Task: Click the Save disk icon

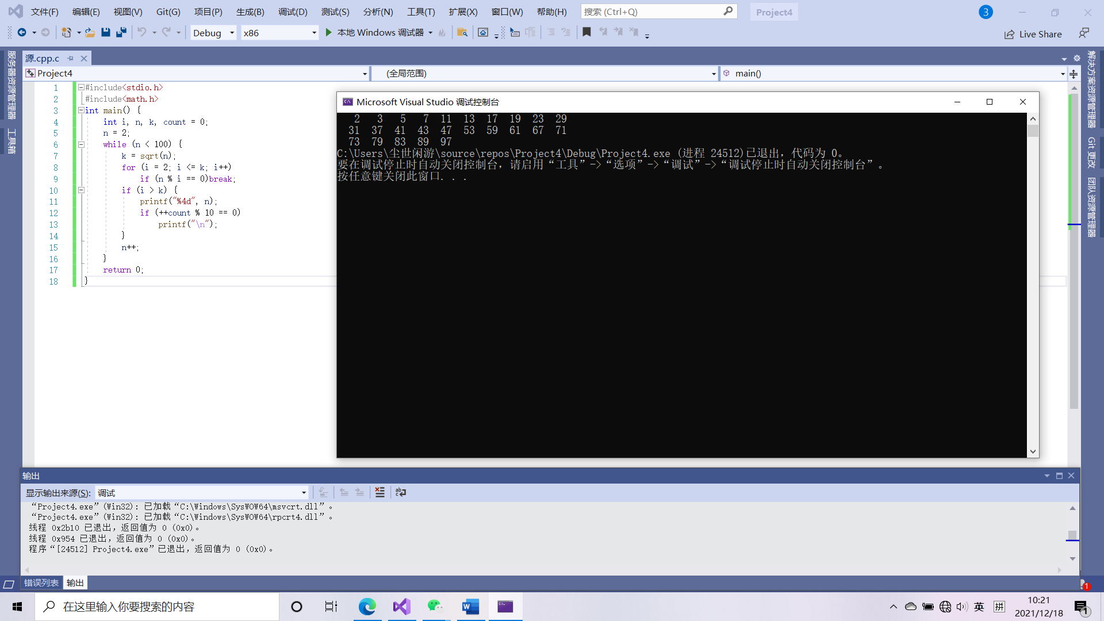Action: [x=105, y=33]
